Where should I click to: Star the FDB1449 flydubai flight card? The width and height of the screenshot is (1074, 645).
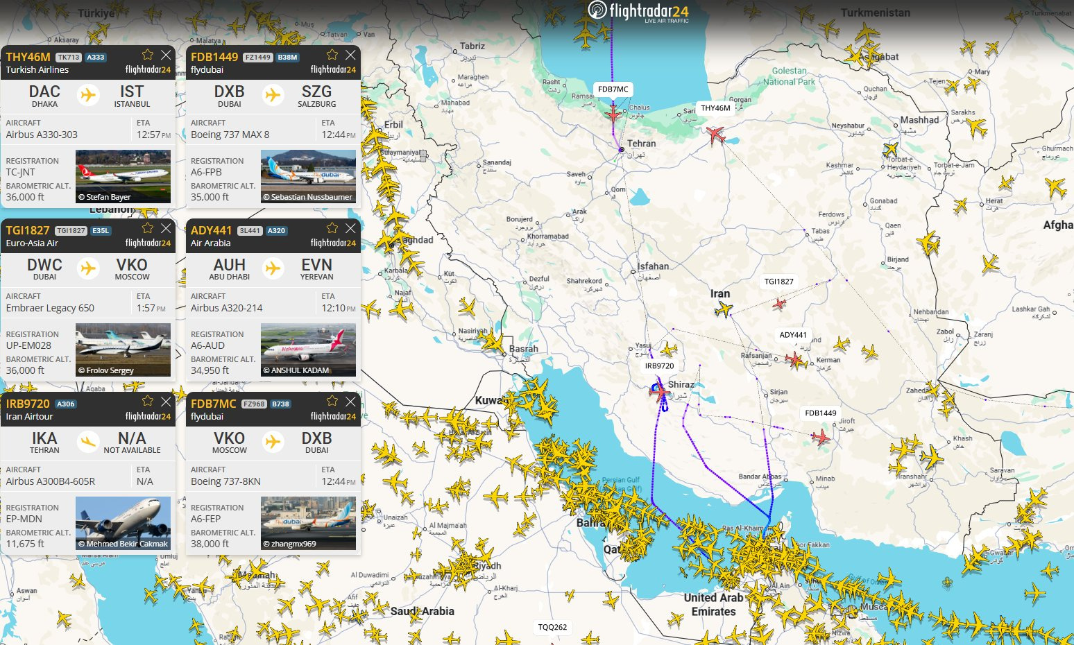(x=332, y=55)
